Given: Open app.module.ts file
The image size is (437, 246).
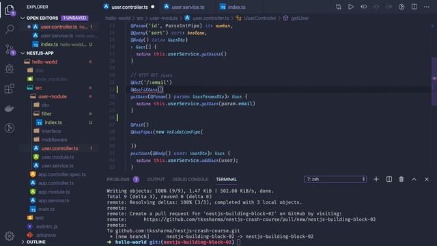Looking at the screenshot, I should coord(54,192).
